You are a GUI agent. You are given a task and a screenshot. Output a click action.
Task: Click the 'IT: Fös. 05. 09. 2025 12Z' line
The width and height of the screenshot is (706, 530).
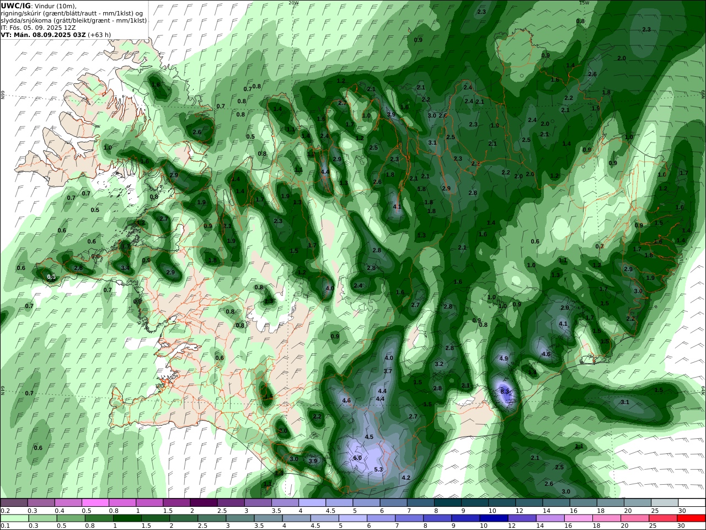(x=38, y=27)
